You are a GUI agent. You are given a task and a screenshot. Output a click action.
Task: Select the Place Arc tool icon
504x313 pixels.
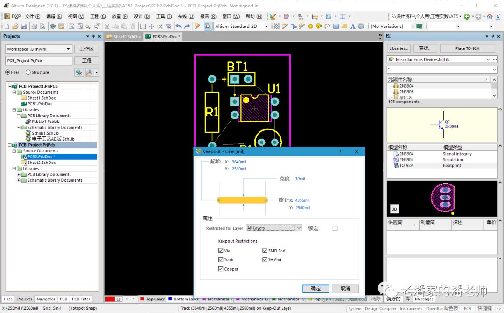click(328, 27)
